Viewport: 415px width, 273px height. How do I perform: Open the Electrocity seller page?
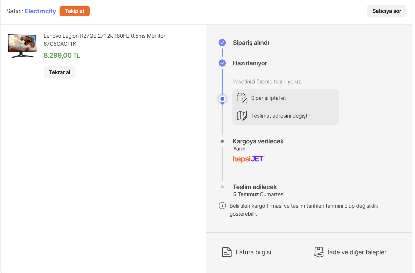[x=40, y=11]
